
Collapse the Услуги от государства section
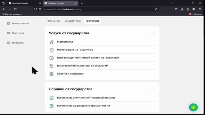click(x=153, y=33)
